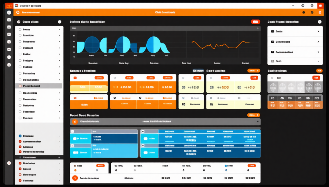Open the third row of the right white list
Screen dimensions: 329x187
[x=295, y=52]
